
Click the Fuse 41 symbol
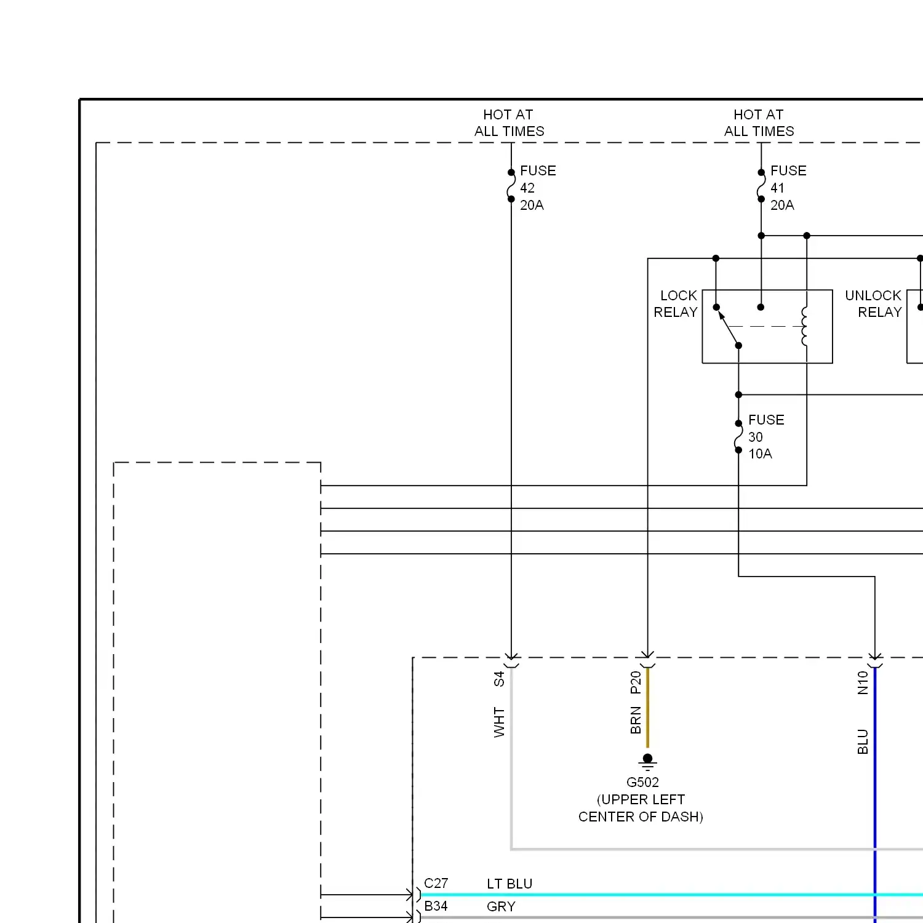pos(761,186)
